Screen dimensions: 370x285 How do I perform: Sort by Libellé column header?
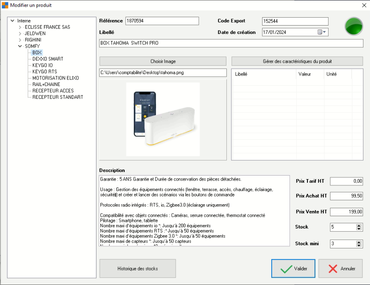coord(264,74)
